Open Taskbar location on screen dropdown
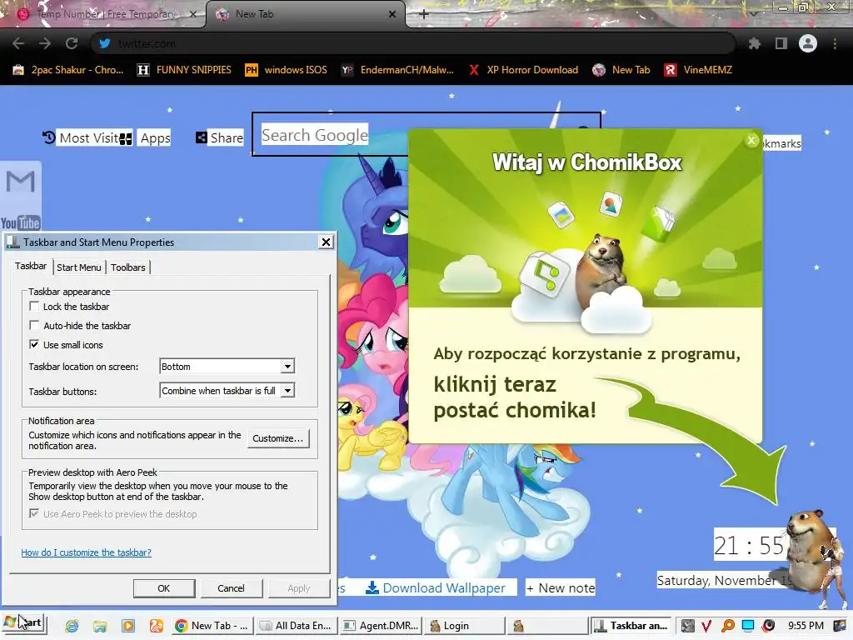 [x=227, y=367]
